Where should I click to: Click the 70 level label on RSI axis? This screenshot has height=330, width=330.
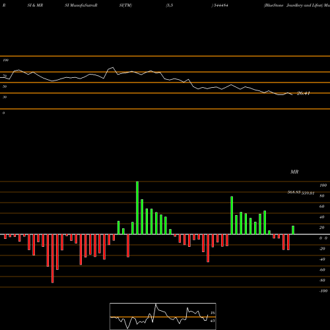coord(5,76)
